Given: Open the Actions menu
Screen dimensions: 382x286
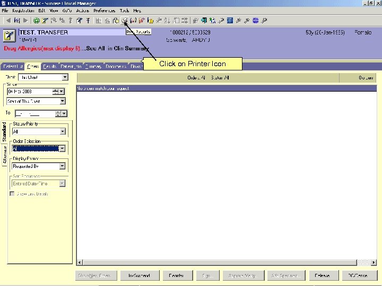Looking at the screenshot, I should click(x=83, y=11).
